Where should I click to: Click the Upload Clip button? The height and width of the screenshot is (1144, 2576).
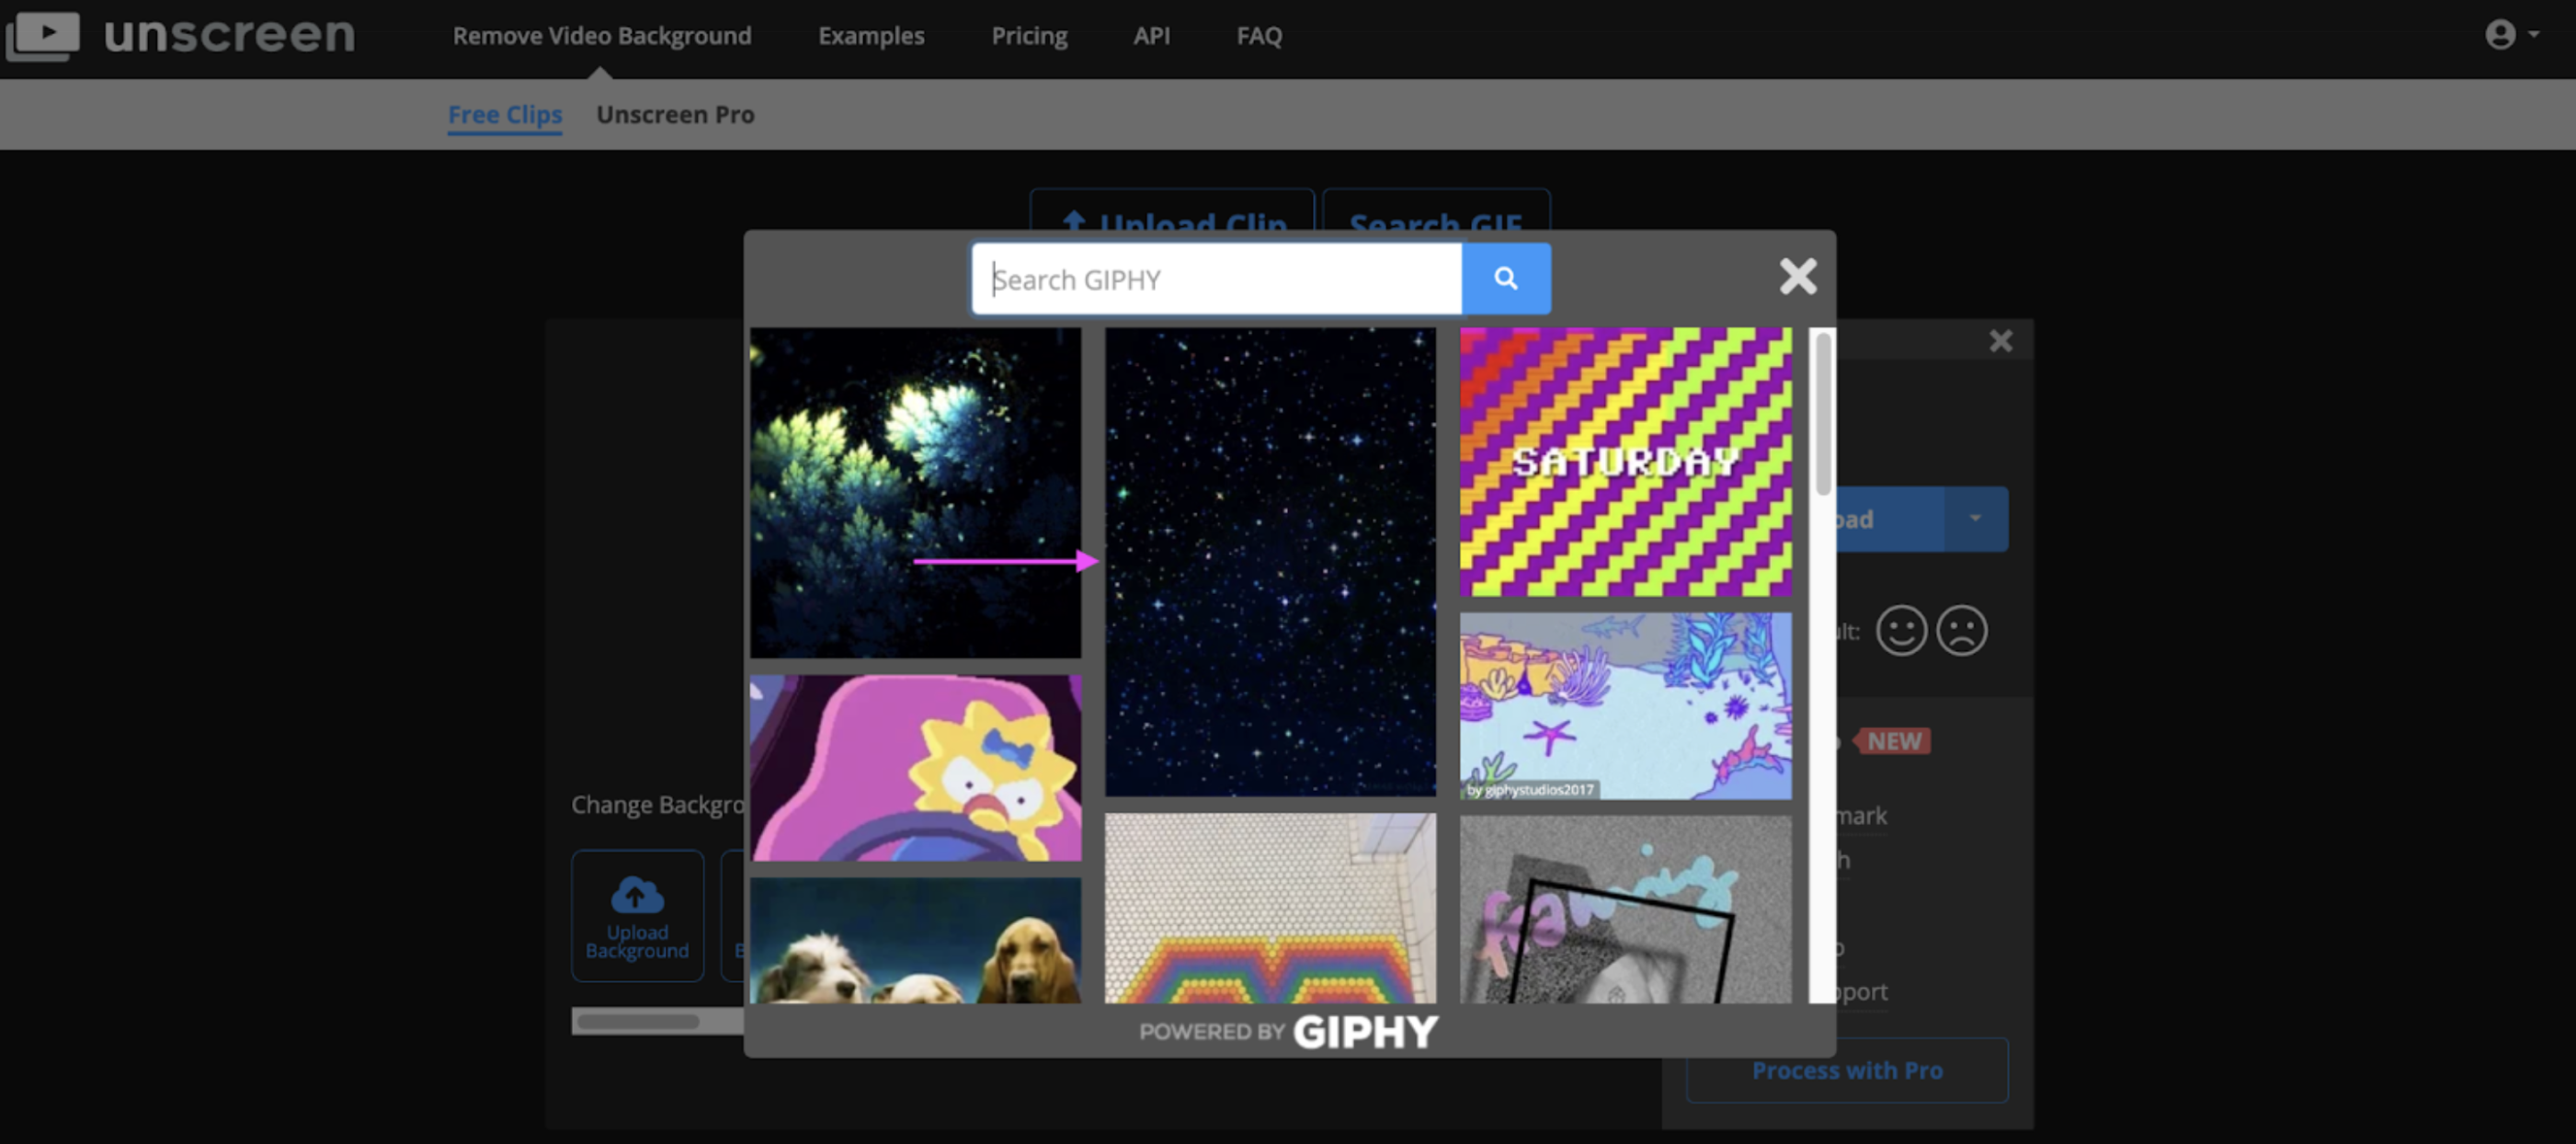(x=1172, y=211)
